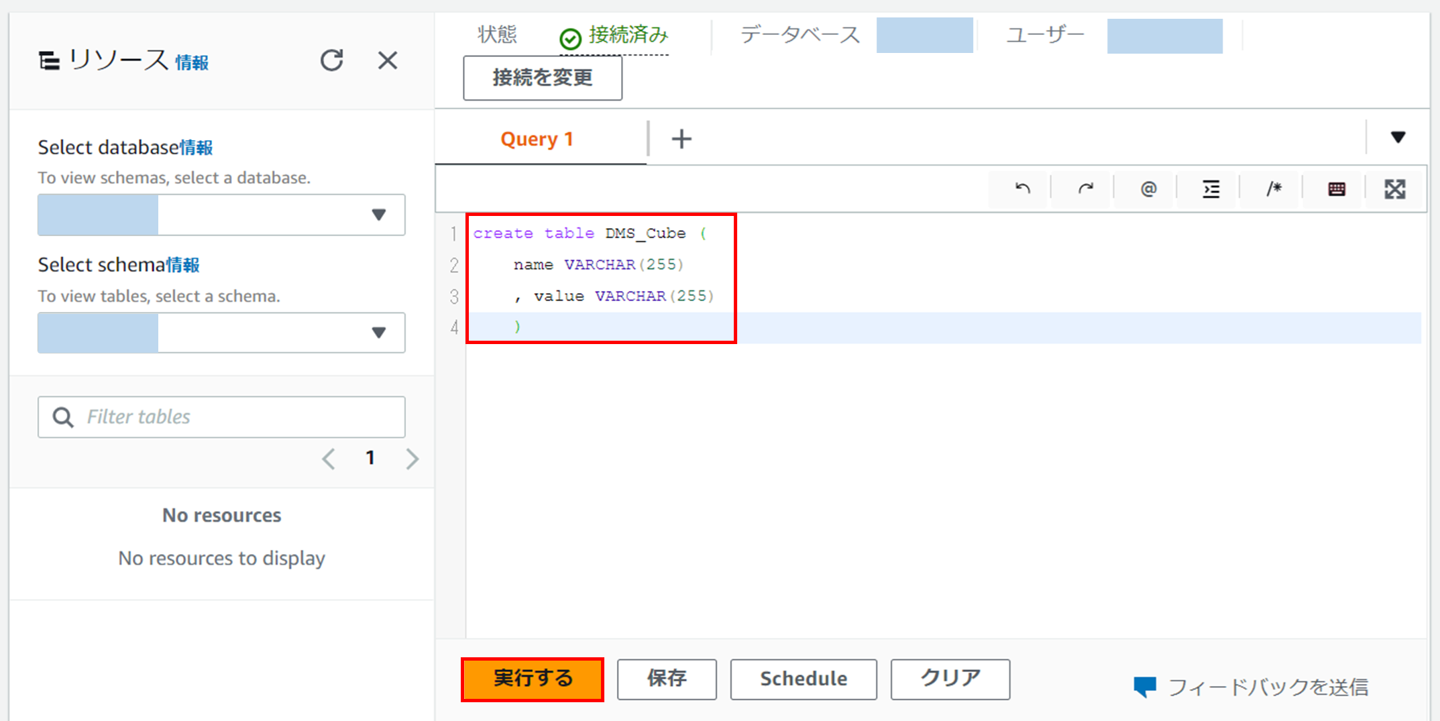Screen dimensions: 1440x721
Task: Click the Schedule button
Action: pos(804,679)
